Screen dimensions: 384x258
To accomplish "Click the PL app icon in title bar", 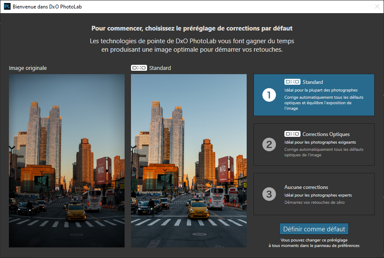I will click(7, 7).
